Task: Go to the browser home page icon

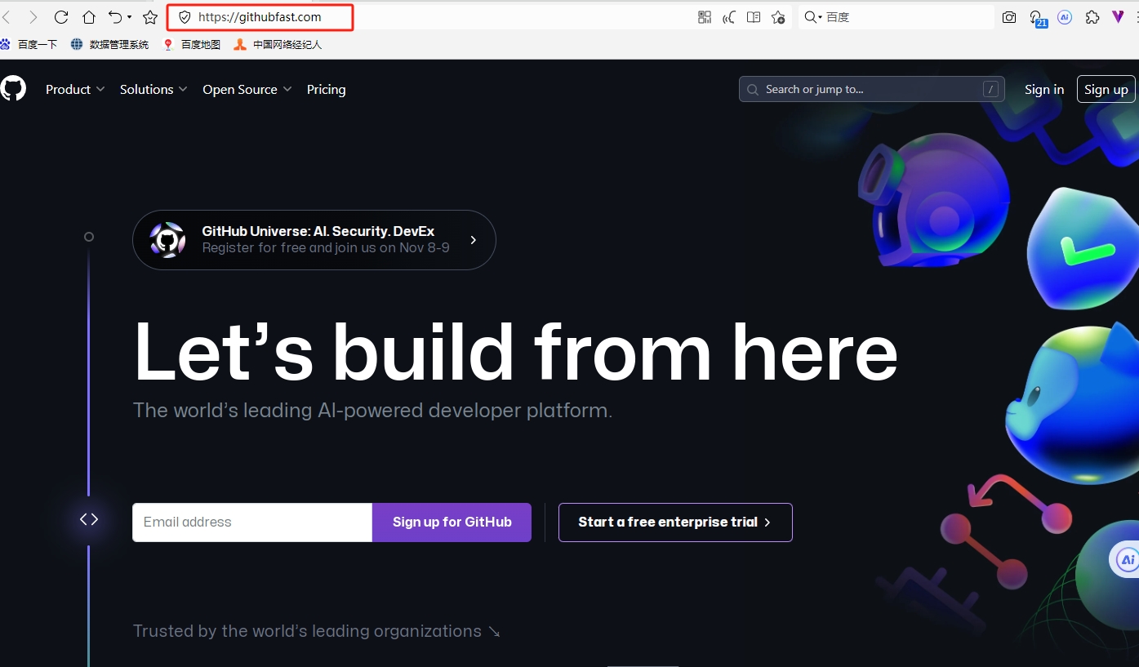Action: [x=89, y=17]
